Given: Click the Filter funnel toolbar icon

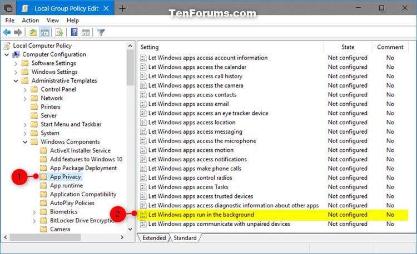Looking at the screenshot, I should (x=101, y=32).
